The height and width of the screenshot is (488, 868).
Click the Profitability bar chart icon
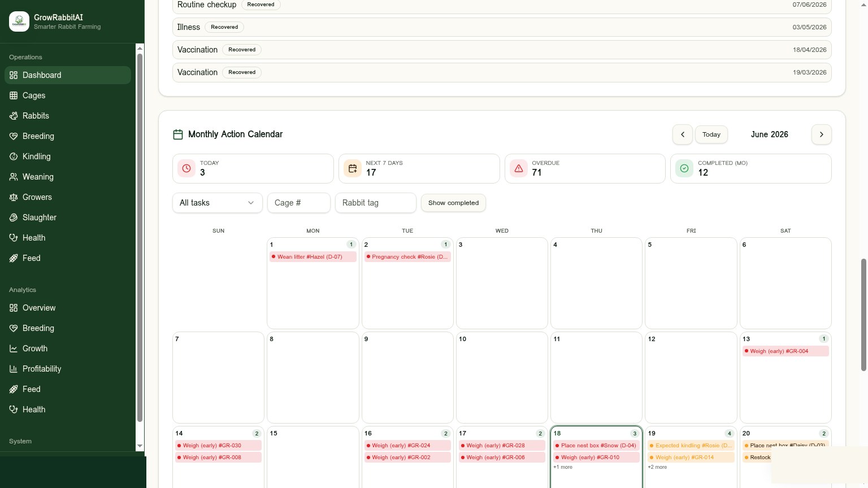(14, 369)
